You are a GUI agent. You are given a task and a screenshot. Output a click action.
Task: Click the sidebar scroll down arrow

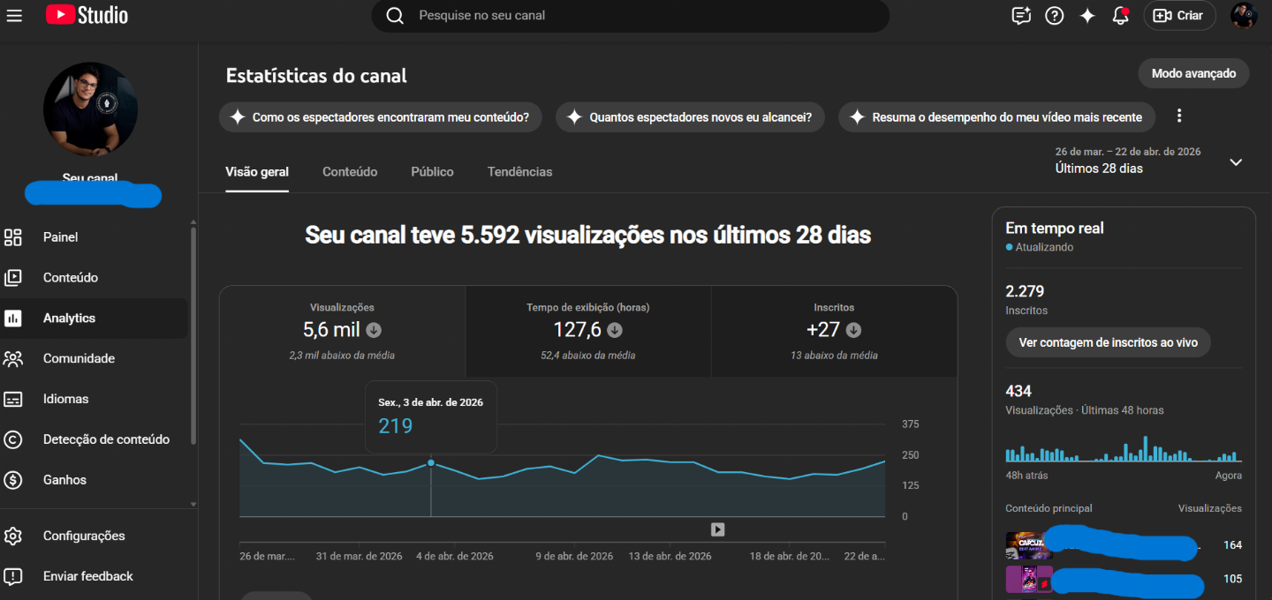point(193,505)
